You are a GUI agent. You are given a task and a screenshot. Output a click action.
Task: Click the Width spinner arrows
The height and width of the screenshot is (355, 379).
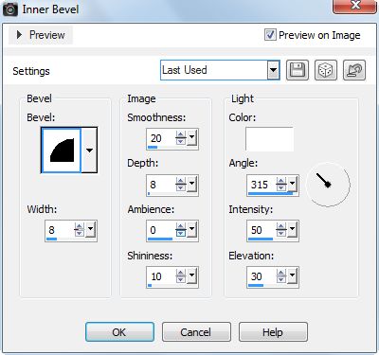79,230
